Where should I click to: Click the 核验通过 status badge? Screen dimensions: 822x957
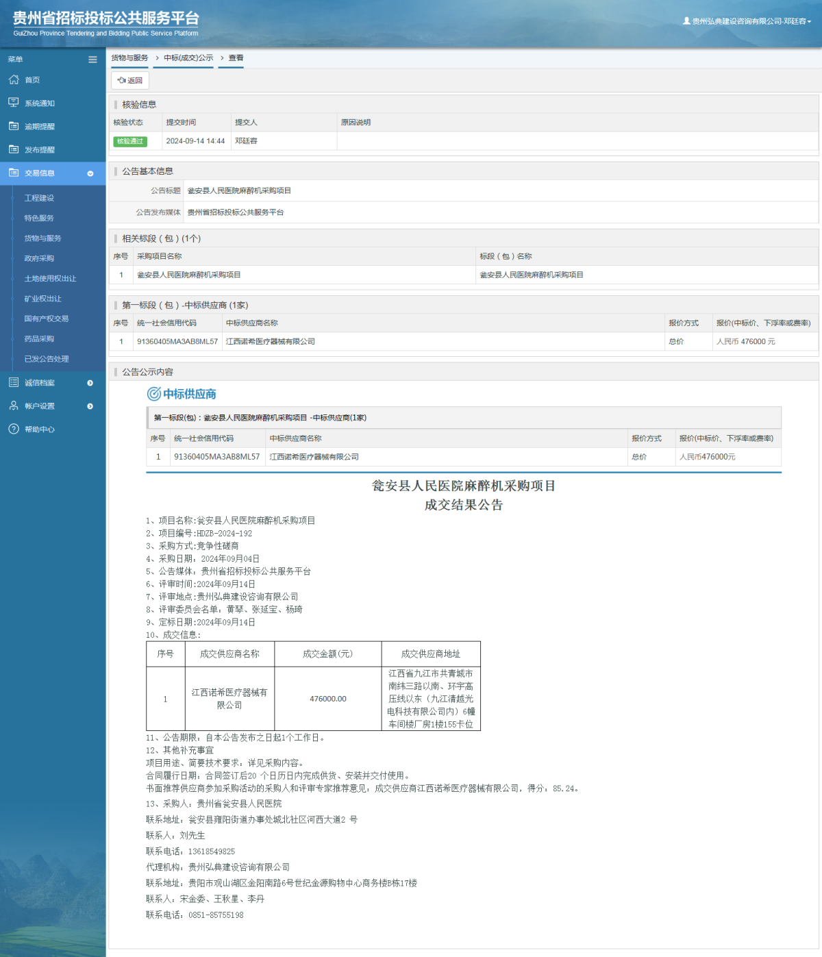coord(130,141)
